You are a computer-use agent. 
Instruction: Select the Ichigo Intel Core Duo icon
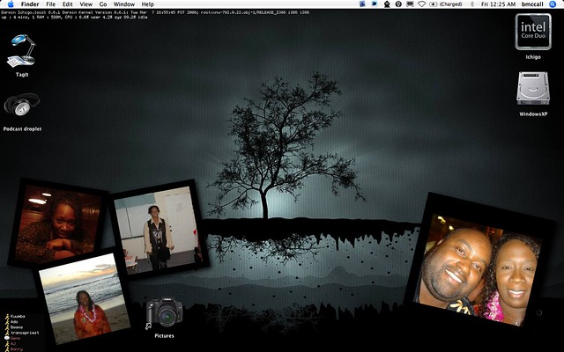pyautogui.click(x=533, y=32)
